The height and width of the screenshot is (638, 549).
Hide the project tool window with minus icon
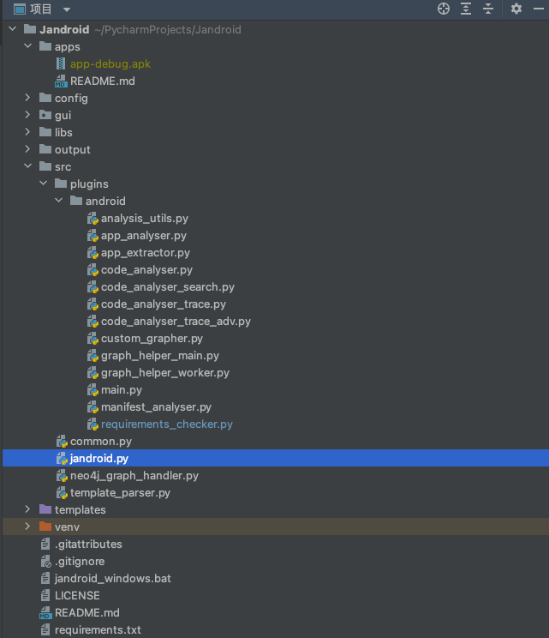[539, 9]
